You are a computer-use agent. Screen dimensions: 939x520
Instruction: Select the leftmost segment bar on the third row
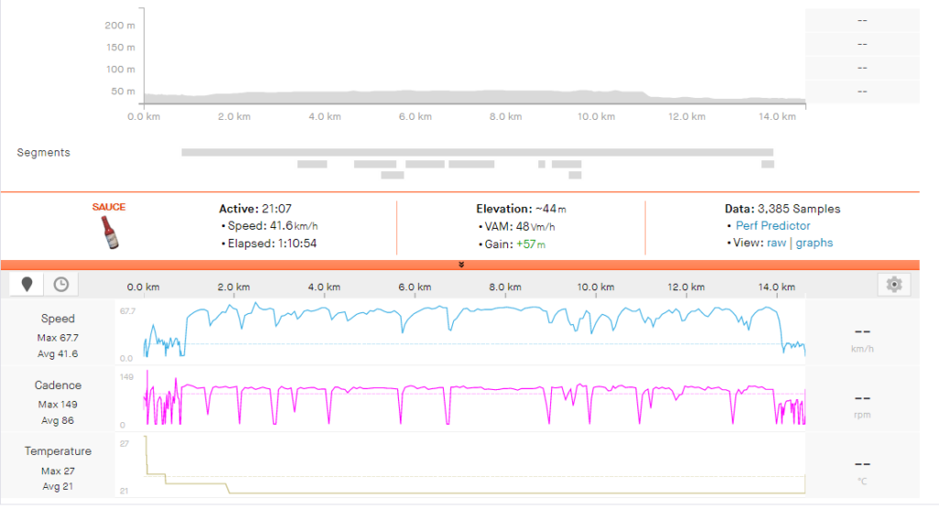coord(392,175)
